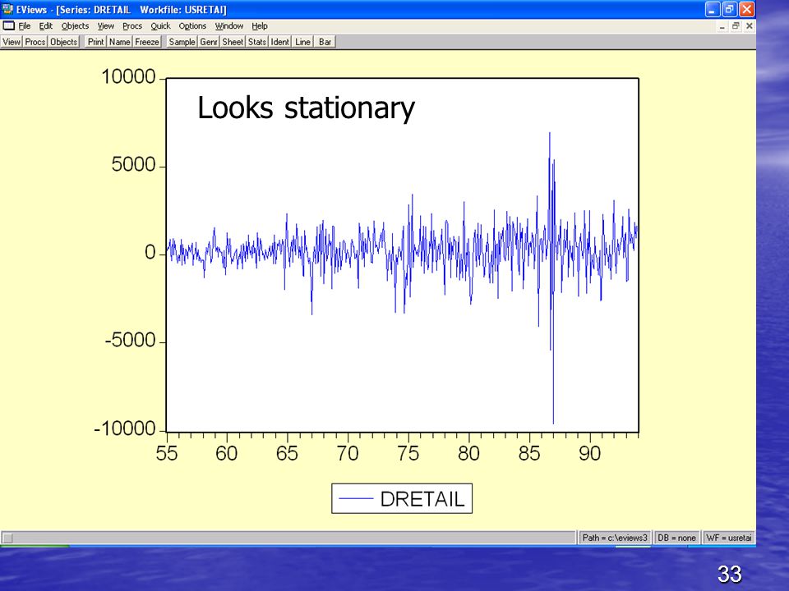Click the DB = none status field
This screenshot has height=591, width=789.
[x=676, y=538]
